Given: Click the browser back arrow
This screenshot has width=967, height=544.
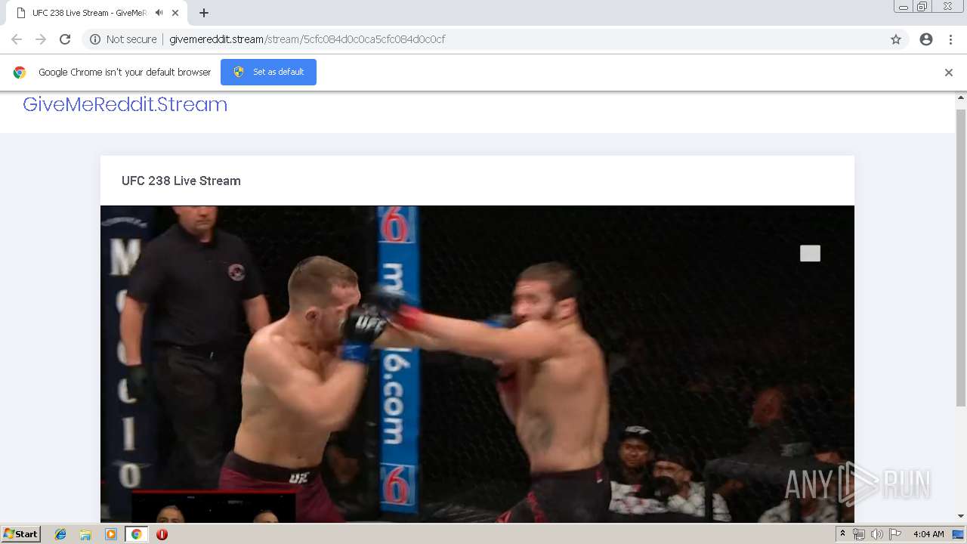Looking at the screenshot, I should coord(17,39).
